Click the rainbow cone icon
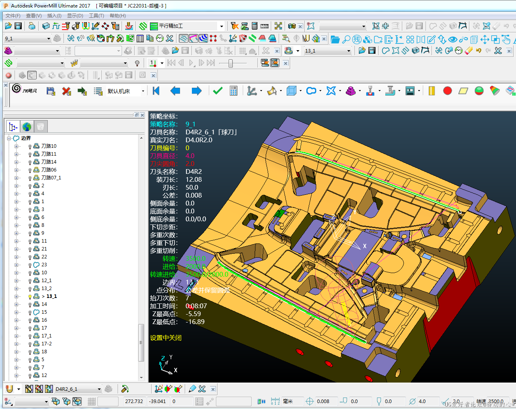Image resolution: width=516 pixels, height=409 pixels. click(x=495, y=91)
